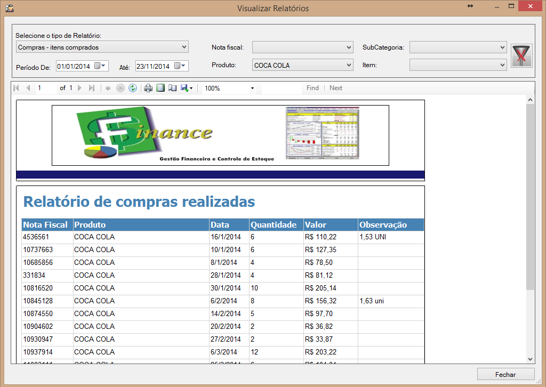
Task: Click the observation "1,63 uni"
Action: coord(372,301)
